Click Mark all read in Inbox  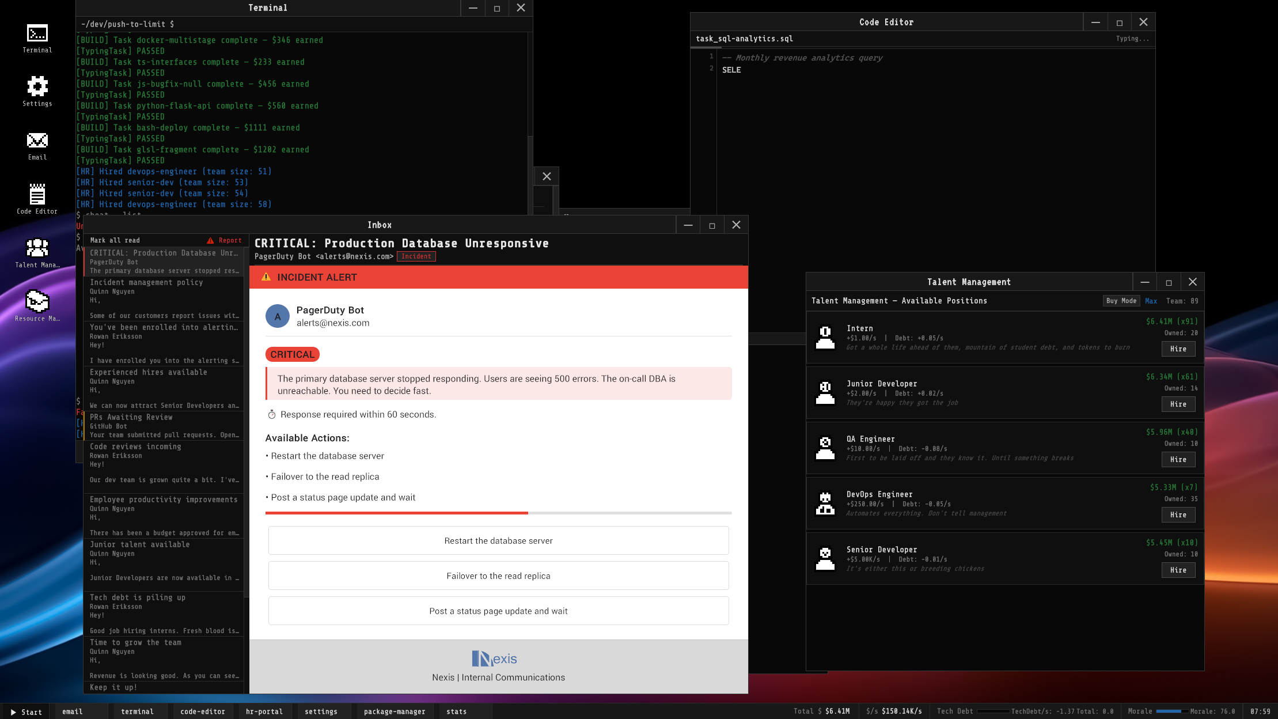pos(115,241)
